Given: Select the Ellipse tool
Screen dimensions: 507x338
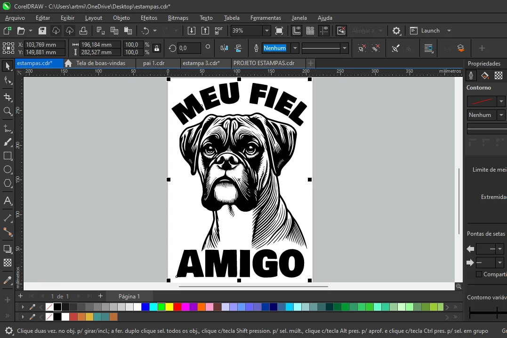Looking at the screenshot, I should [8, 170].
